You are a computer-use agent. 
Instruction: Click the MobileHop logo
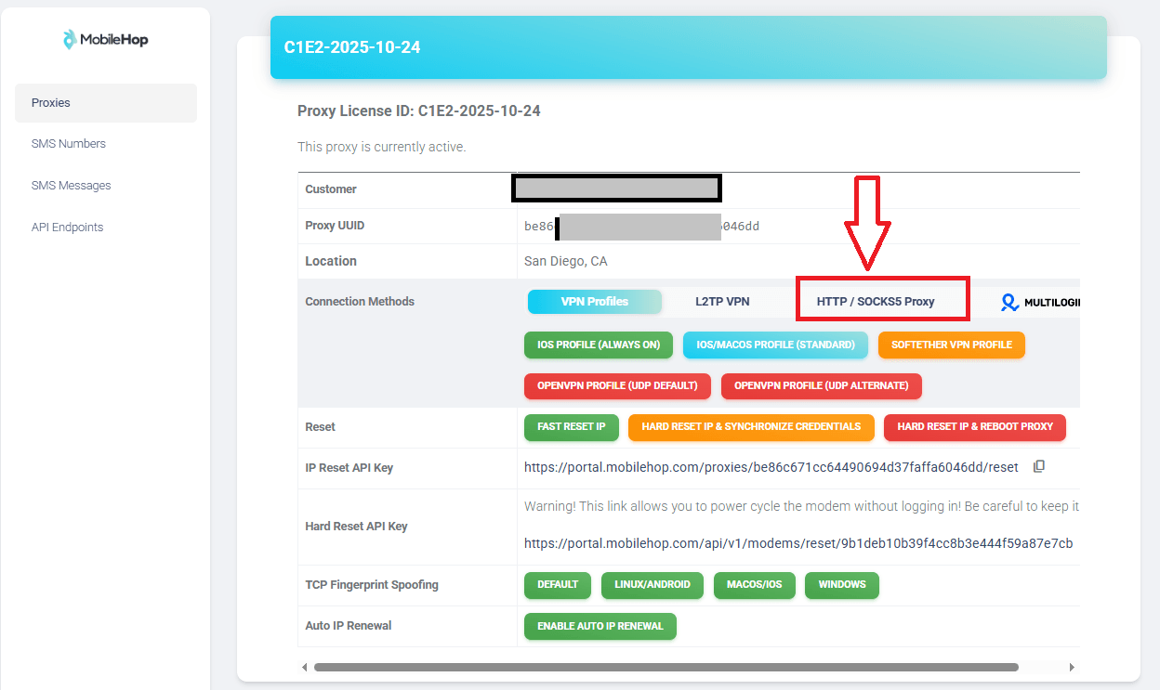(x=105, y=39)
